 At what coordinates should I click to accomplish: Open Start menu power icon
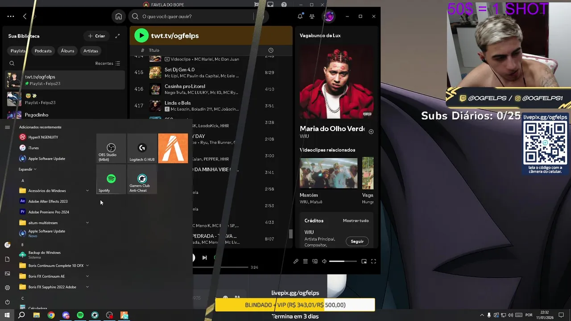[7, 302]
